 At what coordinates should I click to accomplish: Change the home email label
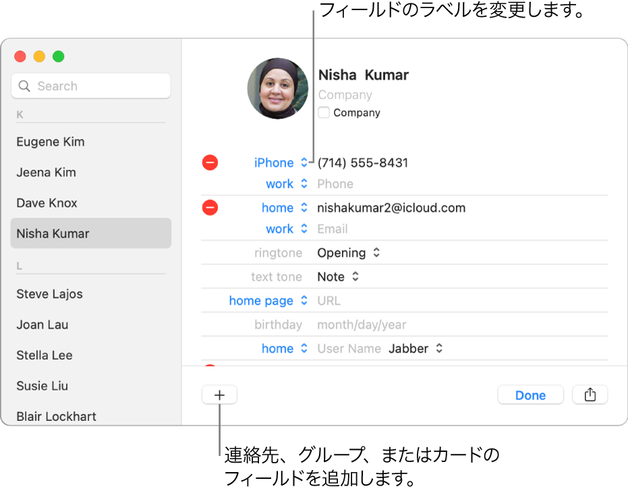[x=285, y=207]
